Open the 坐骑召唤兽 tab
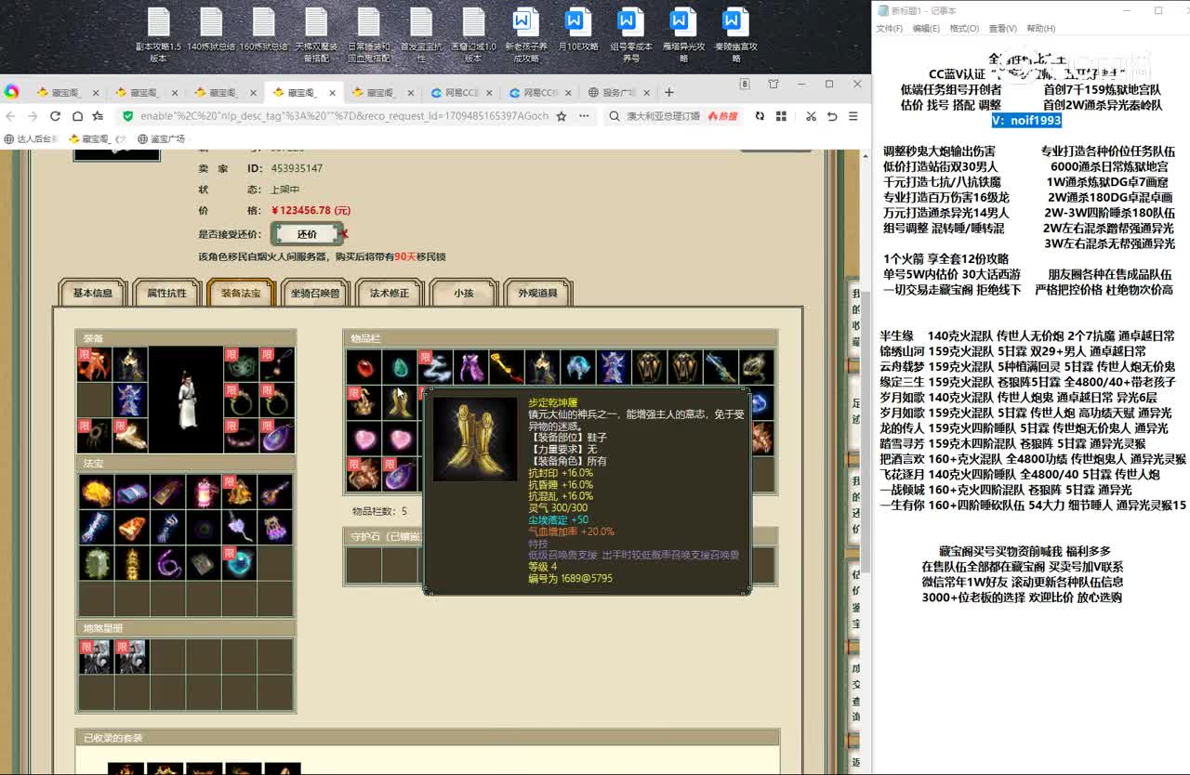 click(x=315, y=294)
